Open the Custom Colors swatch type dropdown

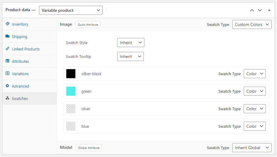252,24
